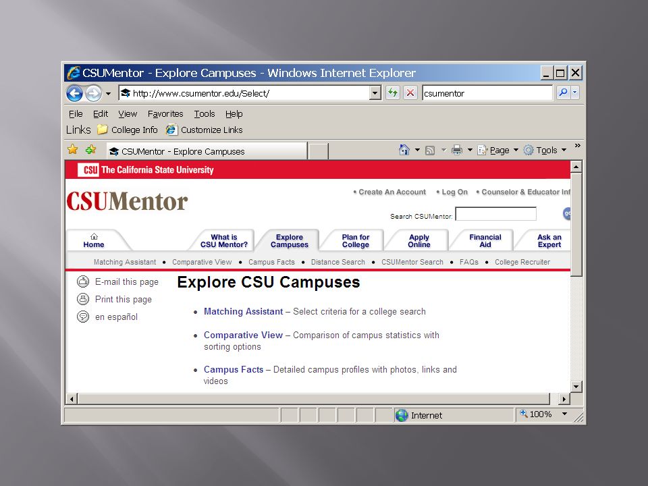Viewport: 648px width, 486px height.
Task: Click the CSUMentor Search sub-navigation link
Action: (x=412, y=262)
